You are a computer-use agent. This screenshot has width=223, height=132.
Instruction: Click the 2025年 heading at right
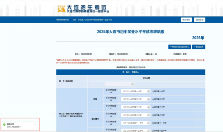(x=198, y=38)
